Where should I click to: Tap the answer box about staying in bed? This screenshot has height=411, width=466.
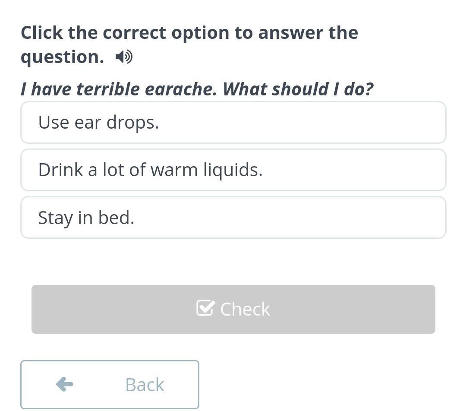click(233, 218)
